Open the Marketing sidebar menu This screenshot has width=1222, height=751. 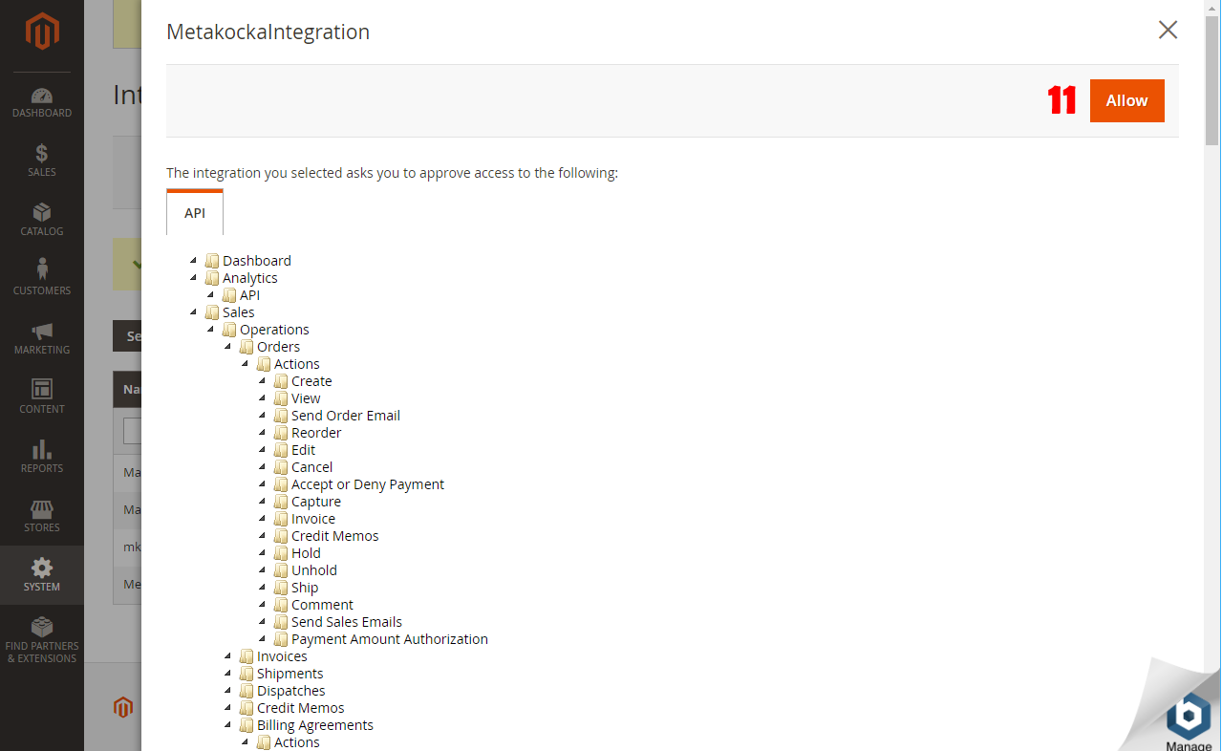(x=42, y=339)
